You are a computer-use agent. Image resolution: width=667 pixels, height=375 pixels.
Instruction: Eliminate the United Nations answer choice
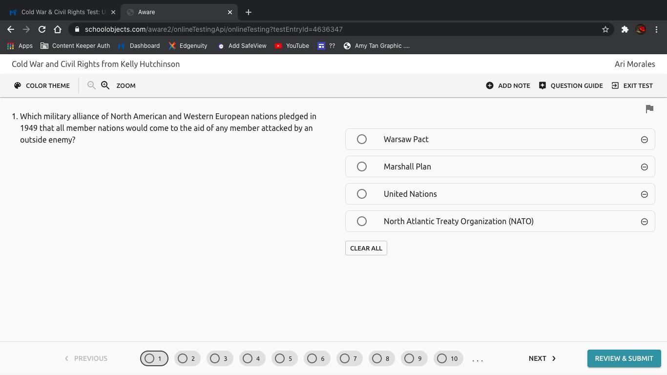(644, 194)
